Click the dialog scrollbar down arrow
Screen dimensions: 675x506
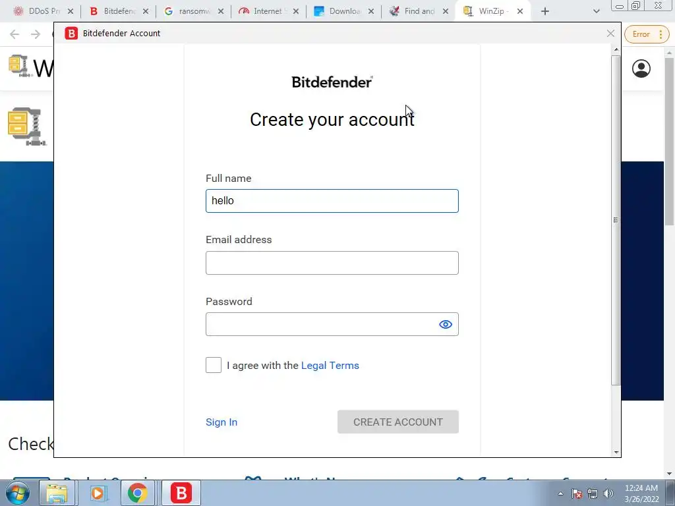(616, 452)
